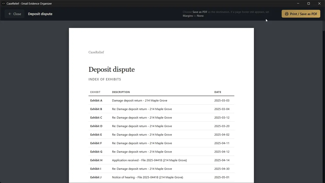Click the DATE column header

click(218, 92)
